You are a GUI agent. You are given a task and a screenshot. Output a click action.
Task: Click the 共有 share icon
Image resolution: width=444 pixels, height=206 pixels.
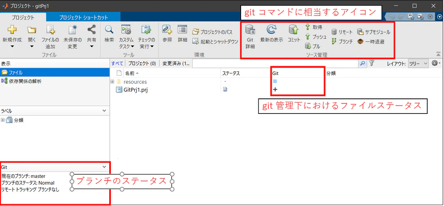pos(91,30)
